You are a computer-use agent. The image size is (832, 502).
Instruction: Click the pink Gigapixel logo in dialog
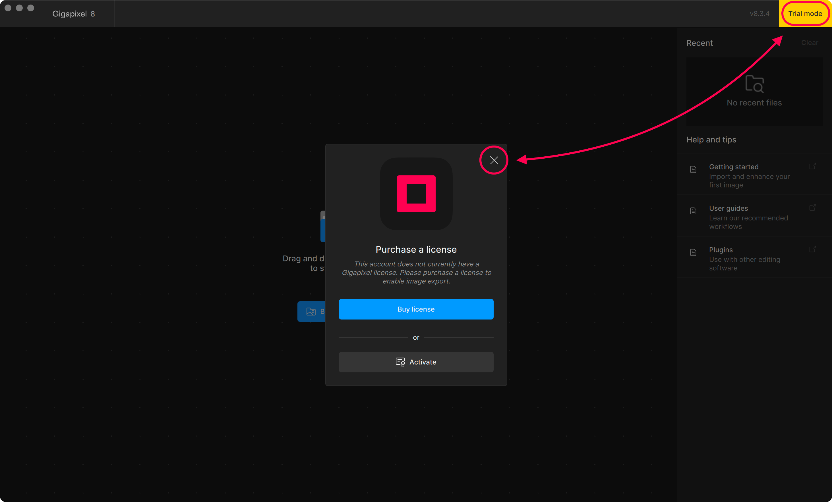416,194
